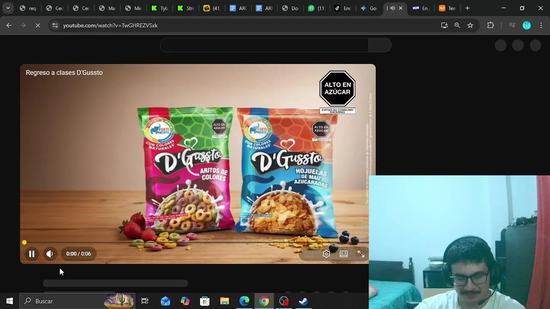
Task: Switch to the TikTok 'Enc' tab
Action: (343, 8)
